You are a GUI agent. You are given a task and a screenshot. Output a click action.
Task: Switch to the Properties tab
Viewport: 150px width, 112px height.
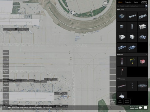pyautogui.click(x=128, y=2)
